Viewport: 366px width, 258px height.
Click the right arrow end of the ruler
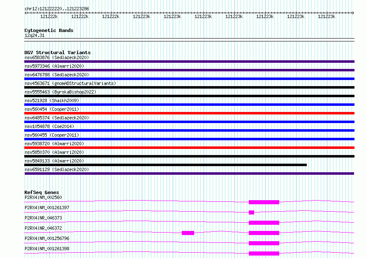(x=353, y=13)
